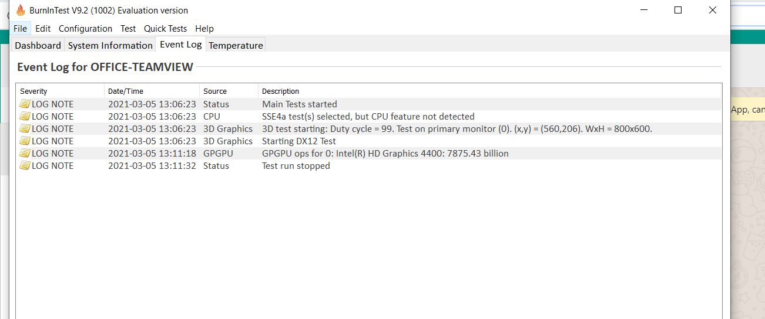765x319 pixels.
Task: Open the File menu
Action: pyautogui.click(x=20, y=28)
